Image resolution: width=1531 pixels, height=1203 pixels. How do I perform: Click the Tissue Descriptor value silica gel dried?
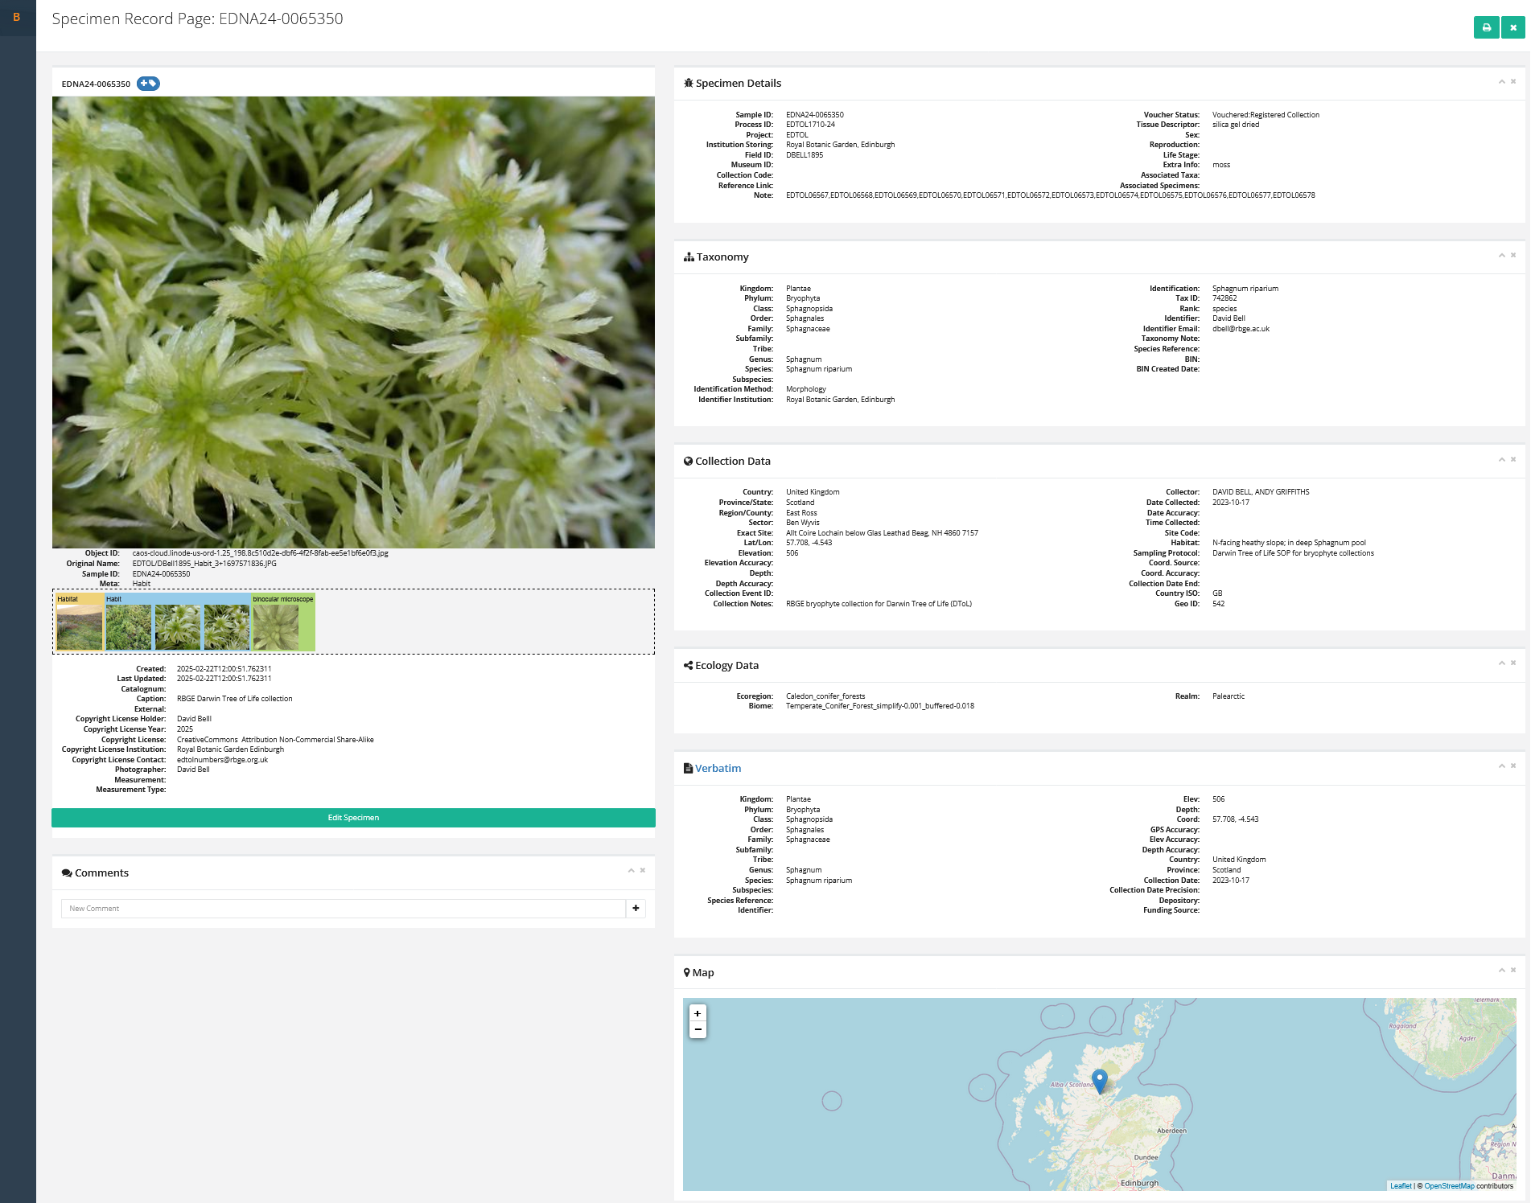[1236, 125]
